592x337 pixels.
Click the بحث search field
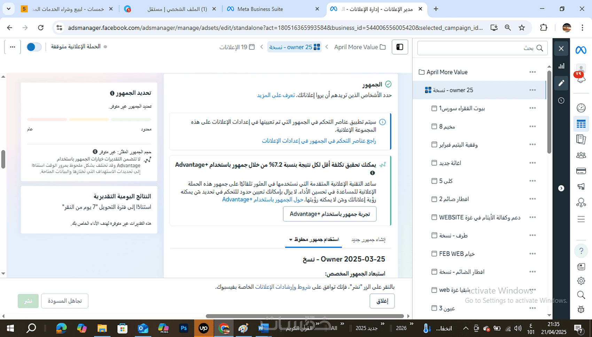click(x=482, y=48)
